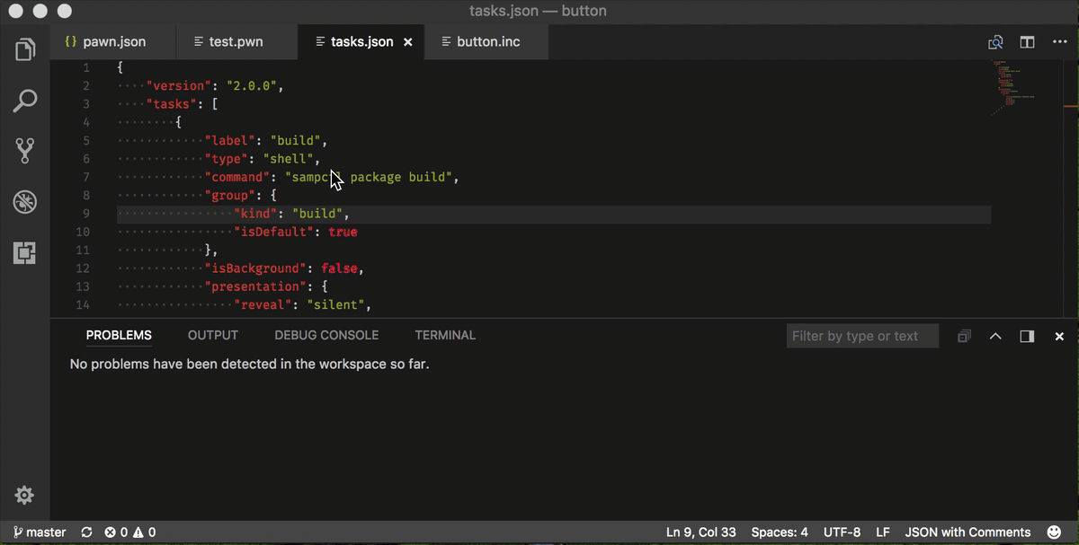1079x545 pixels.
Task: Select the tasks.json tab
Action: click(361, 42)
